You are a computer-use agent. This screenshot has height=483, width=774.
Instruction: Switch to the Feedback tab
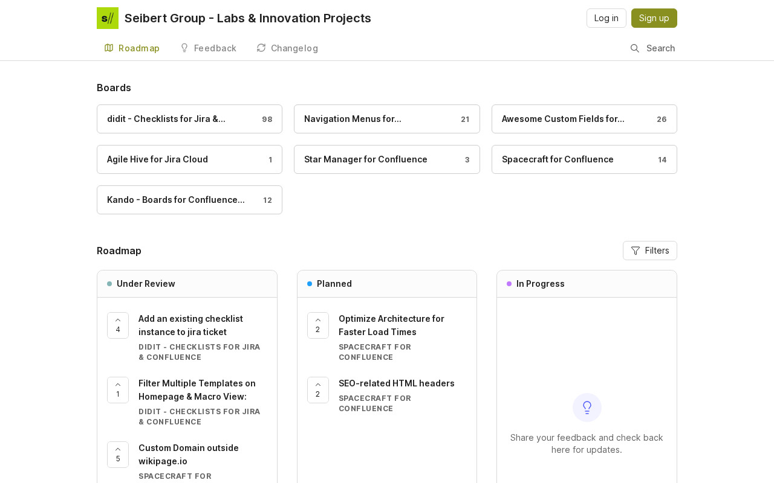(208, 48)
